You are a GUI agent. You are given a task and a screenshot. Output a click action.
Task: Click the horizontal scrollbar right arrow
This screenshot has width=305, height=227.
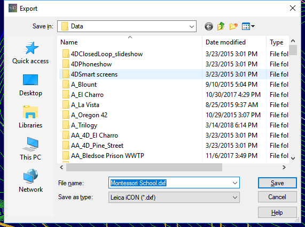coord(284,168)
